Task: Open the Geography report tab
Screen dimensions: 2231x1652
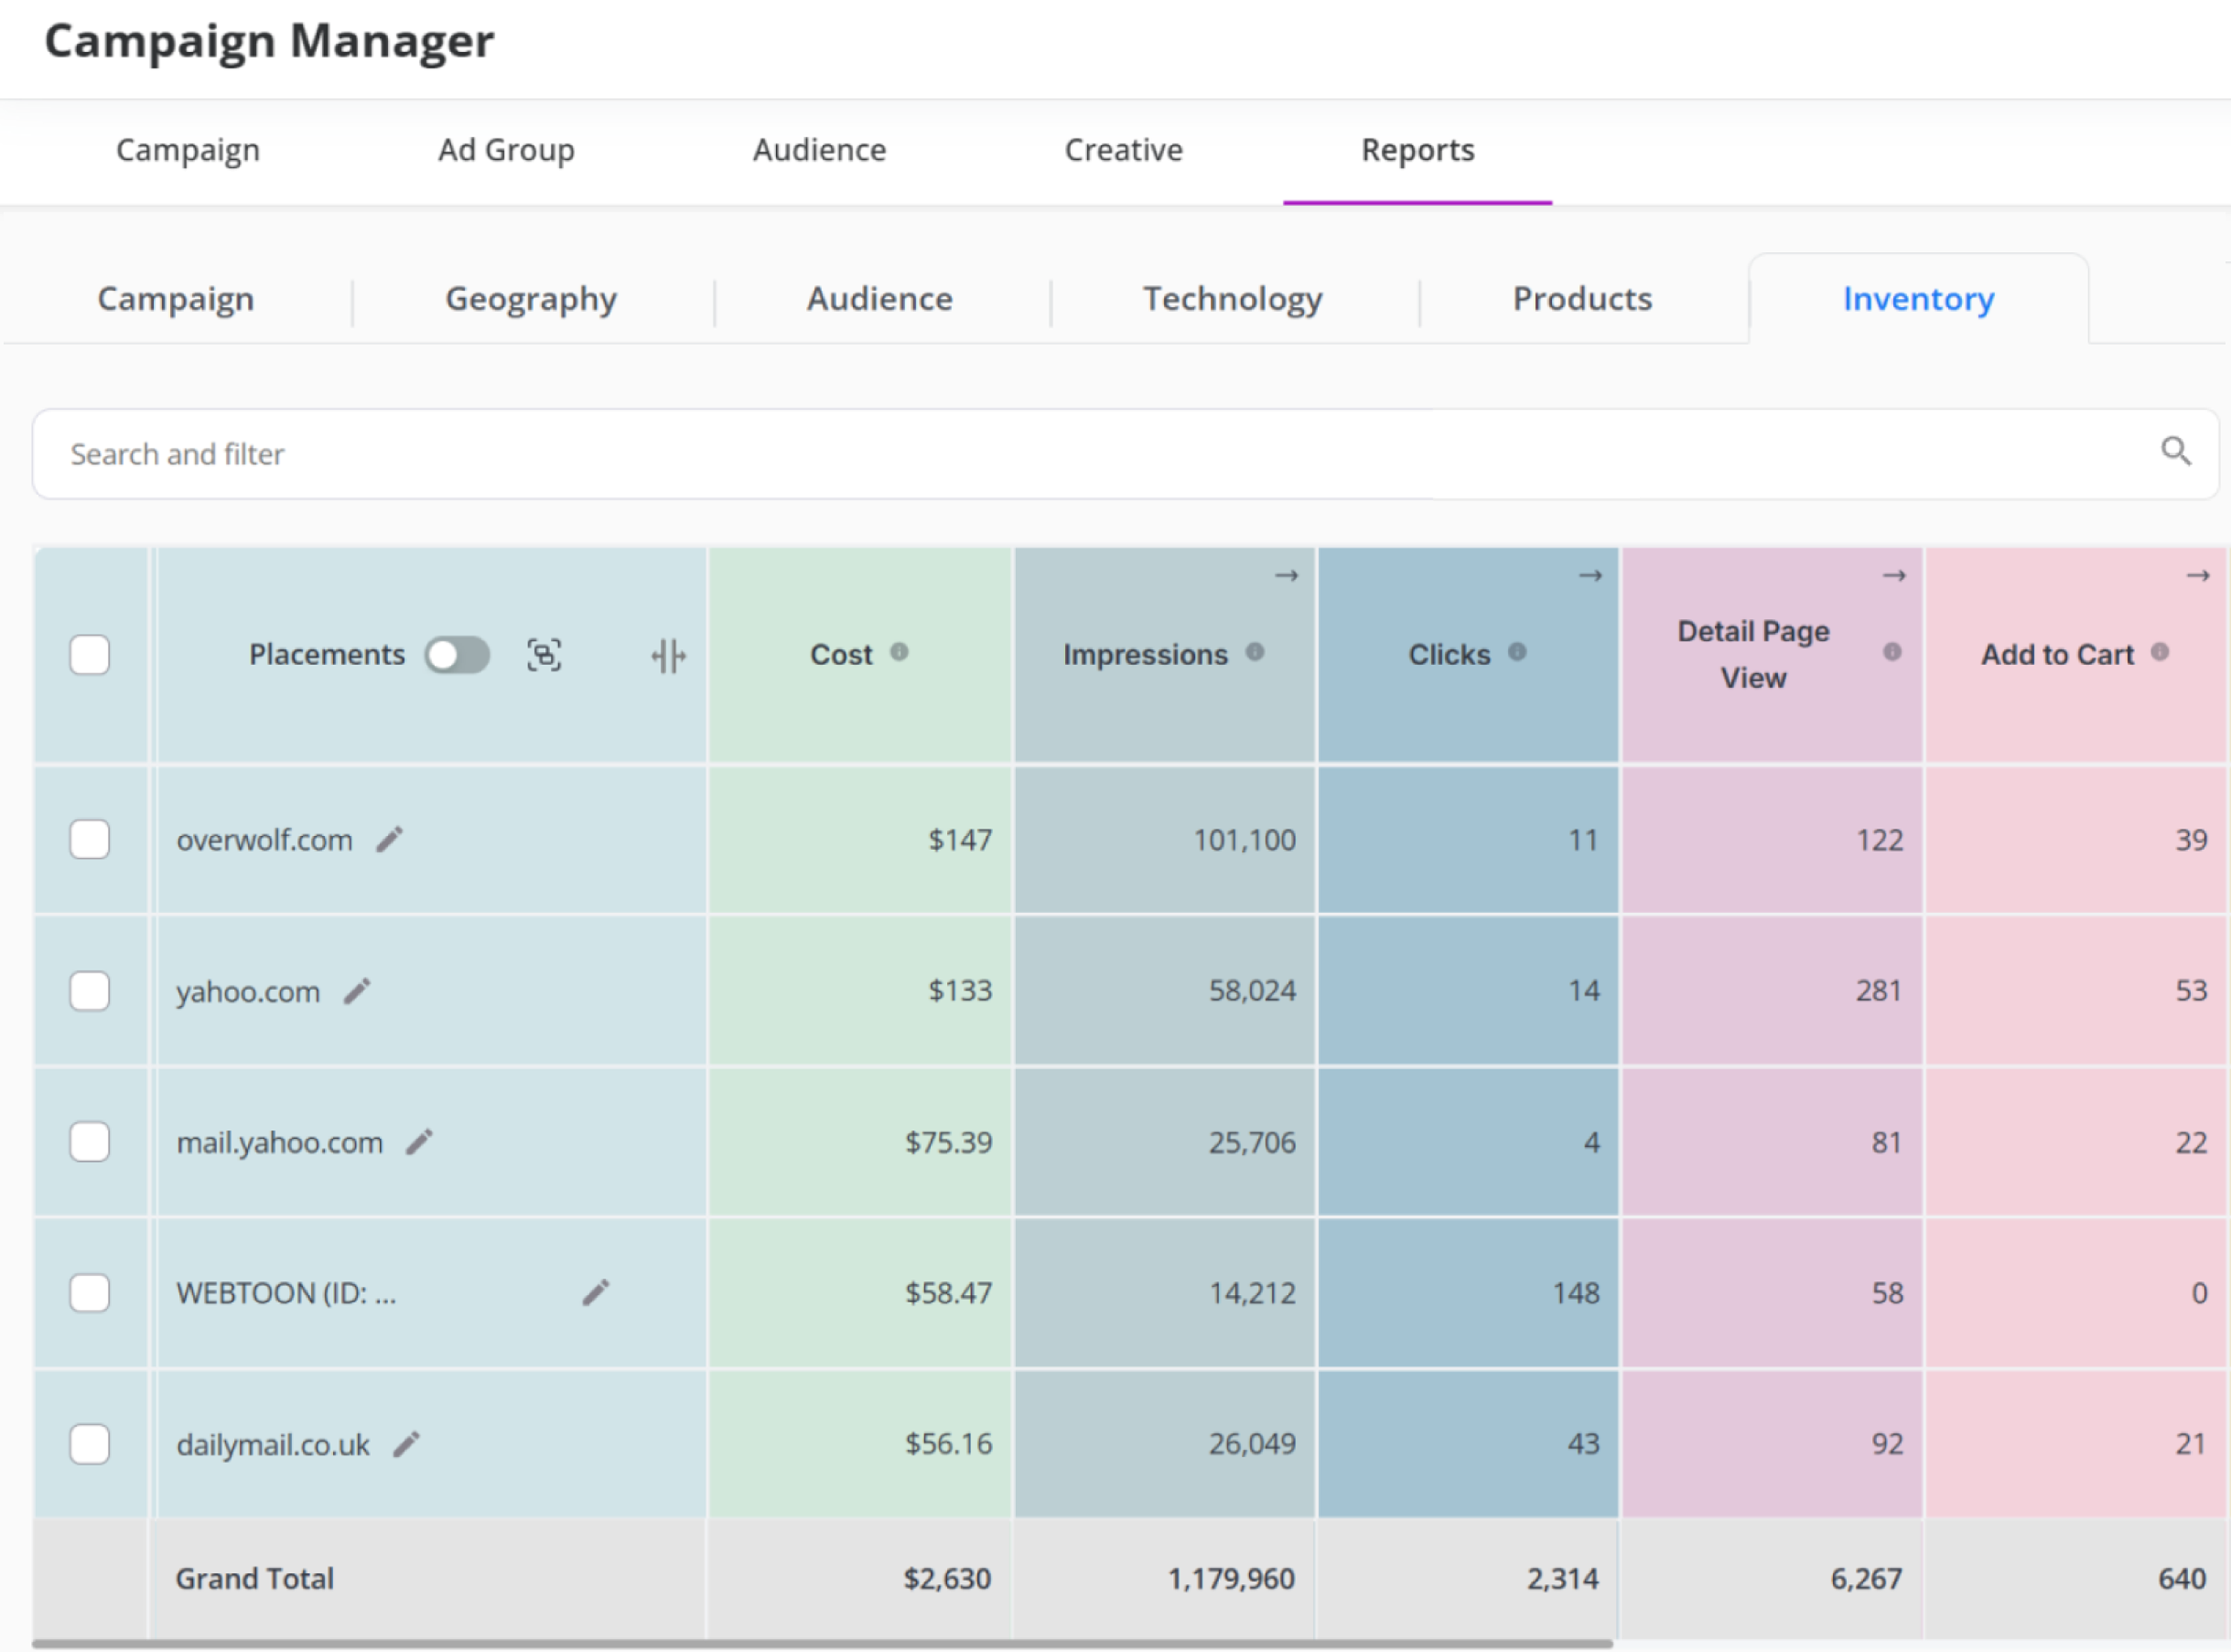Action: (x=531, y=299)
